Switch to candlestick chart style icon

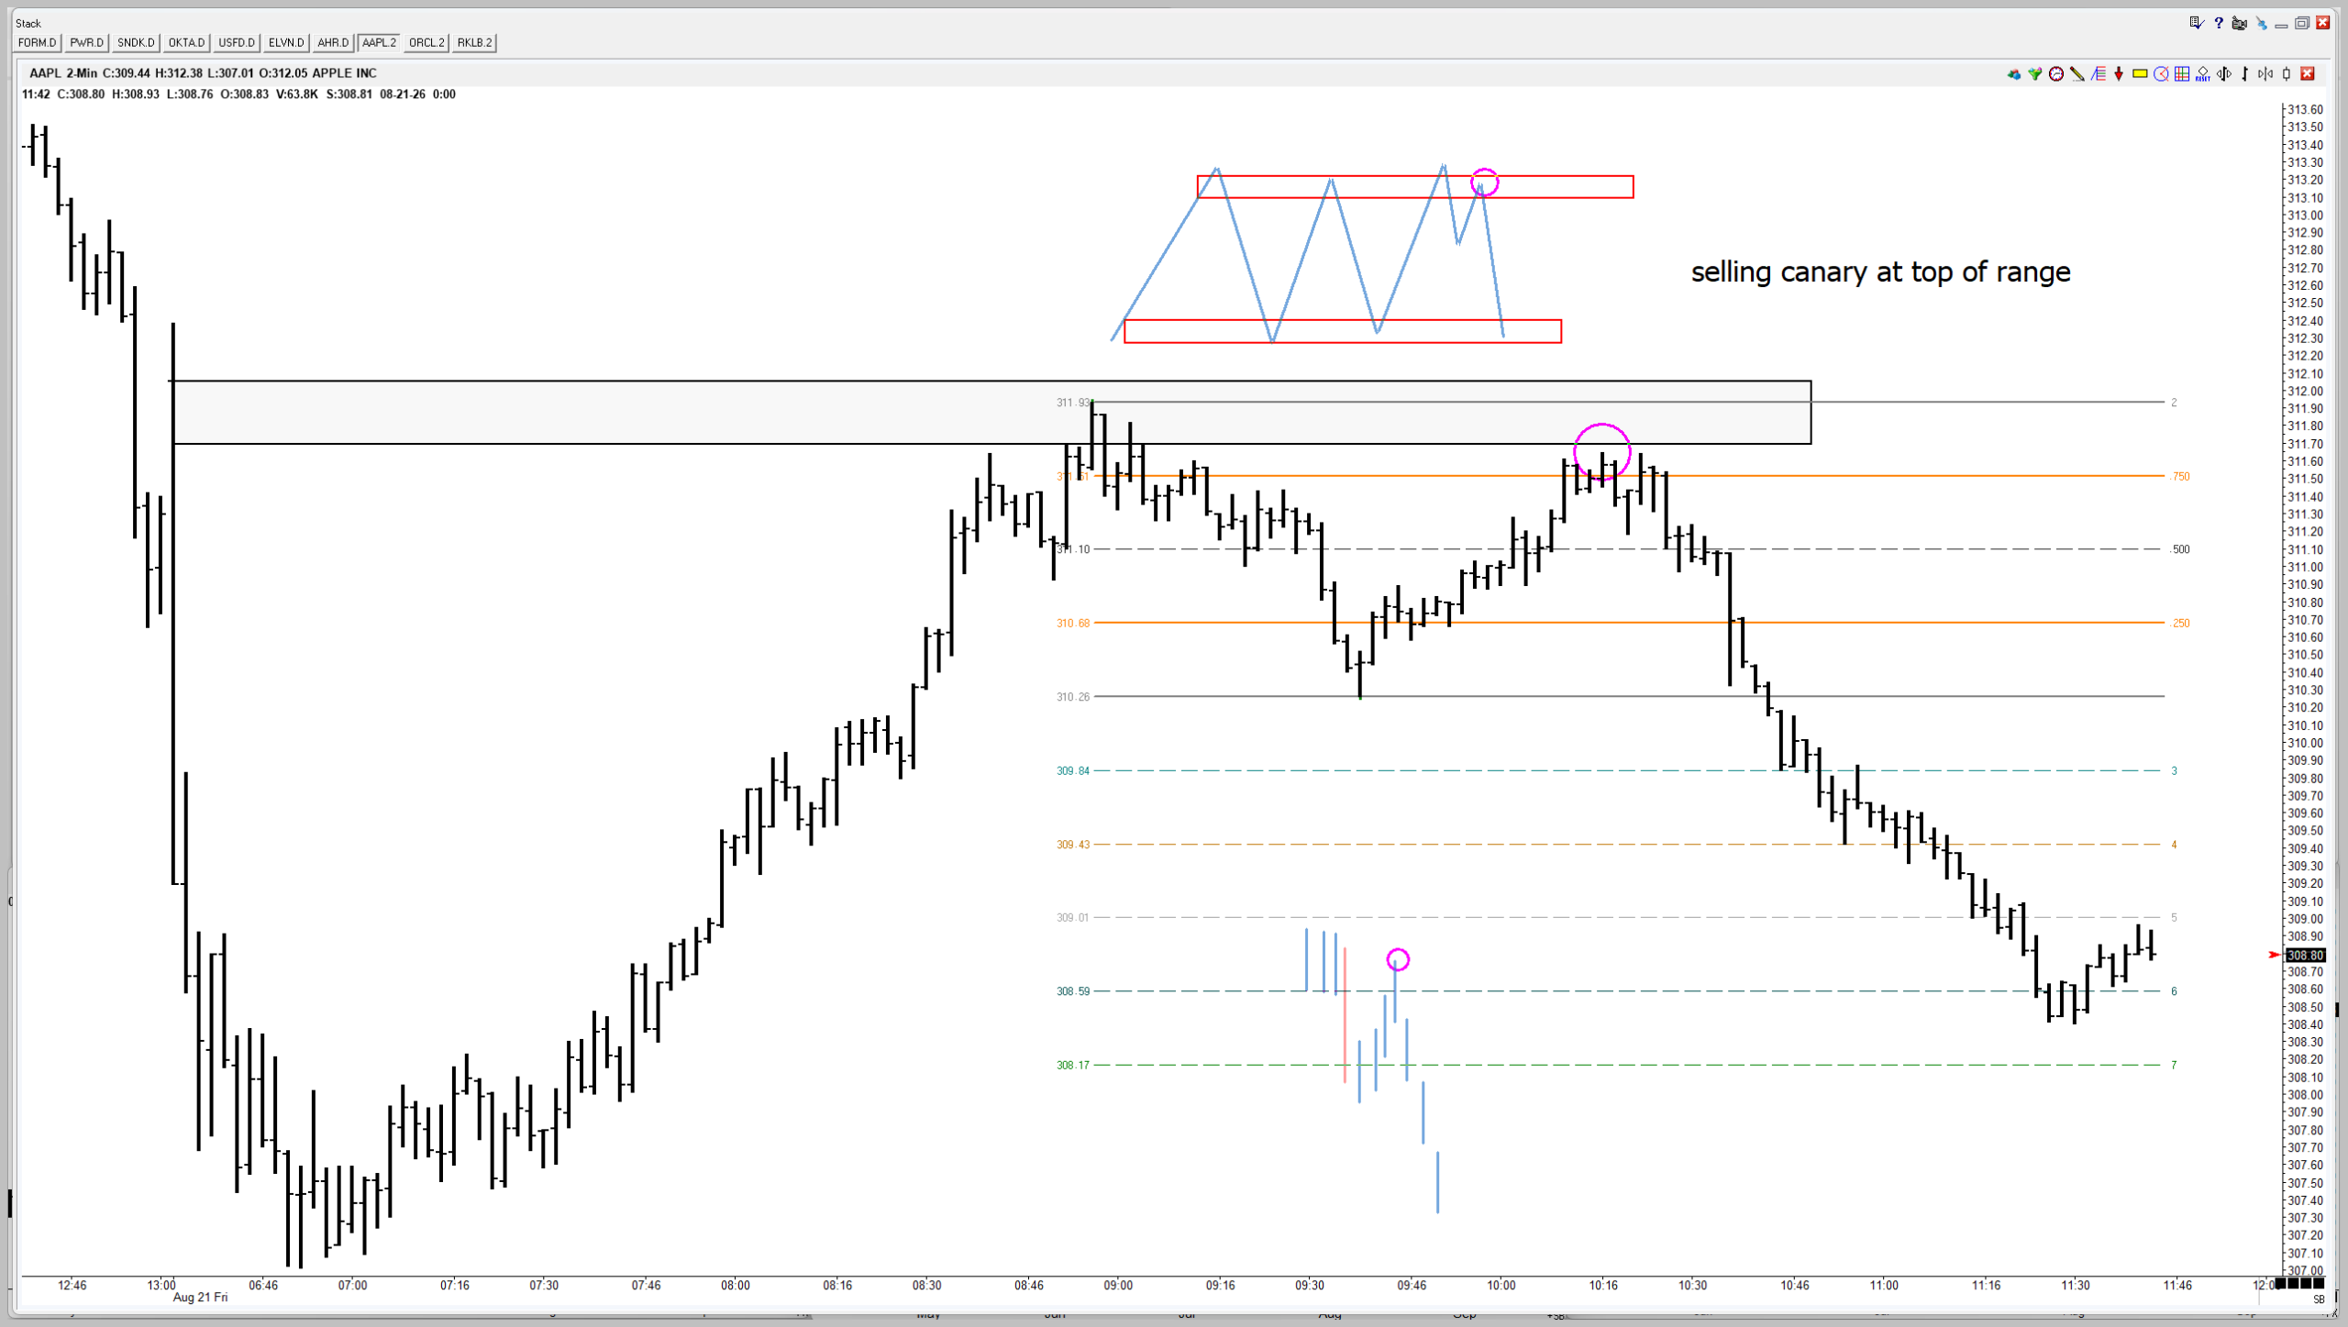tap(2287, 74)
